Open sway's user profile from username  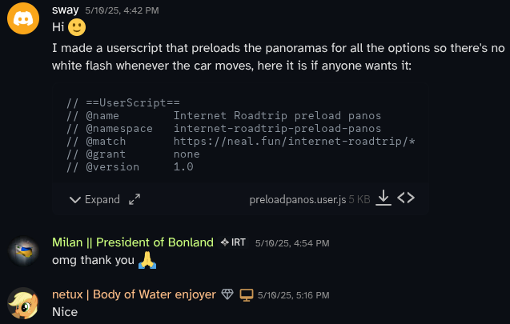[x=65, y=10]
